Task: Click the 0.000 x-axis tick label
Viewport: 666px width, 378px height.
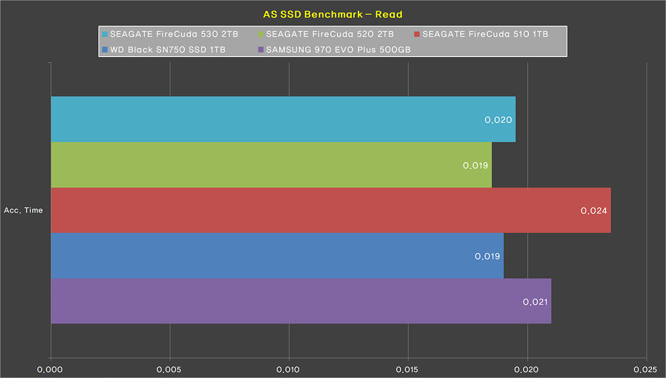Action: pyautogui.click(x=51, y=369)
